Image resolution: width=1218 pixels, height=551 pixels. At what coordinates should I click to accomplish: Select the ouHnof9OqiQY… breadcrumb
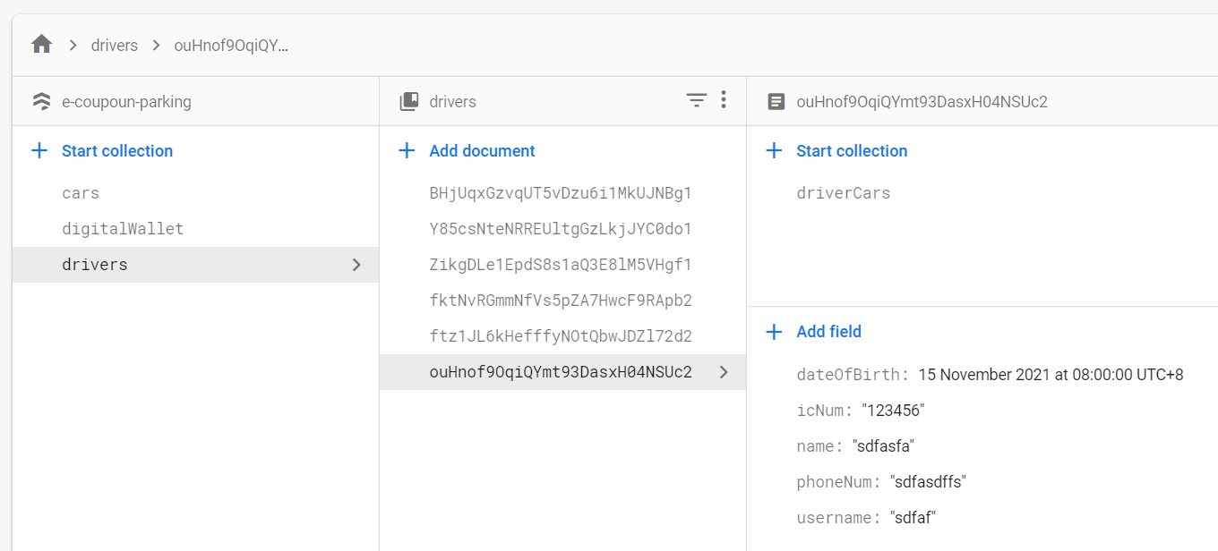(231, 46)
